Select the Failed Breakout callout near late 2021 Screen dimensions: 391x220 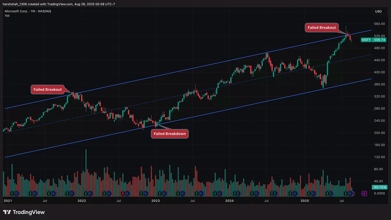point(47,89)
